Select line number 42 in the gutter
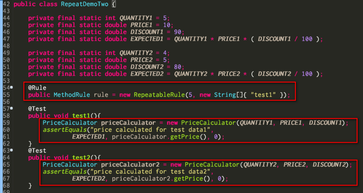Image resolution: width=363 pixels, height=193 pixels. tap(6, 4)
